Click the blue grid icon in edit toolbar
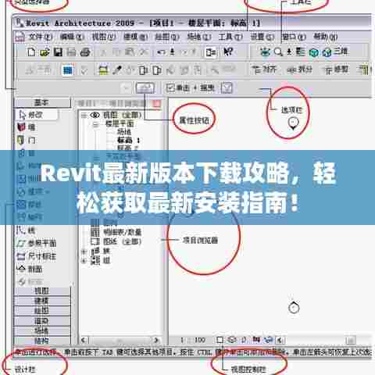375x375 pixels. (68, 70)
